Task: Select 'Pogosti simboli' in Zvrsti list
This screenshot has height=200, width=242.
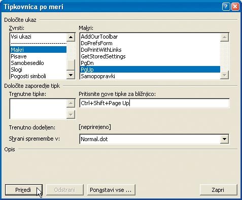Action: tap(38, 76)
